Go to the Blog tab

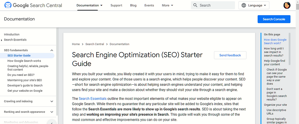point(133,5)
